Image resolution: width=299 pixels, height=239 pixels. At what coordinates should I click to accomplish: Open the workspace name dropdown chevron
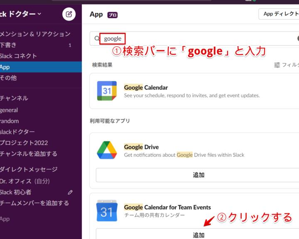(x=39, y=14)
